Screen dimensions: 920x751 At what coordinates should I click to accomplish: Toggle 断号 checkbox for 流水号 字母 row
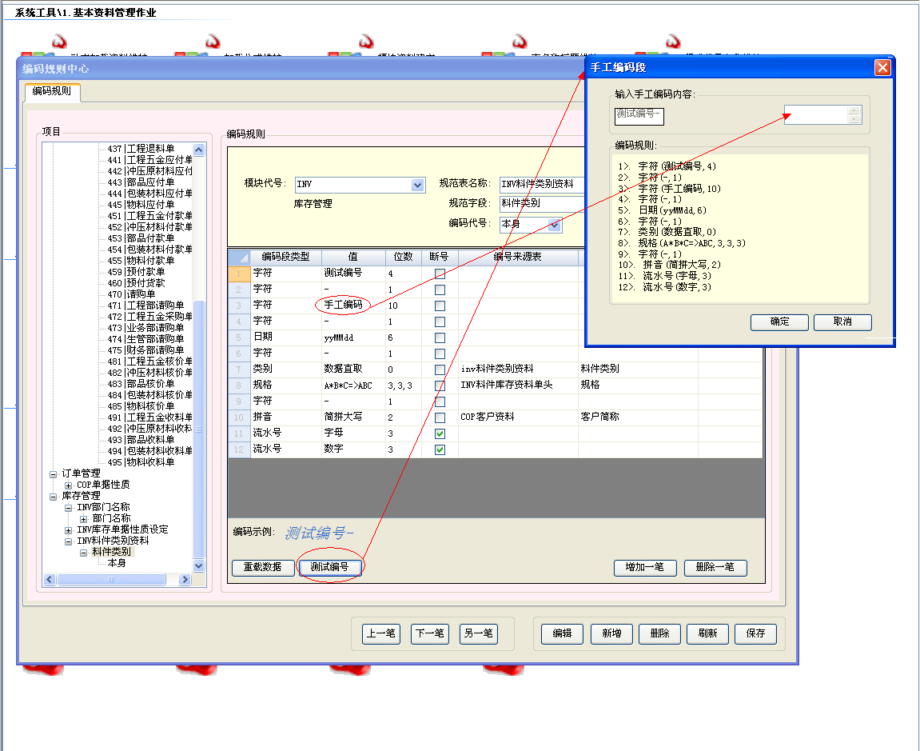[440, 433]
